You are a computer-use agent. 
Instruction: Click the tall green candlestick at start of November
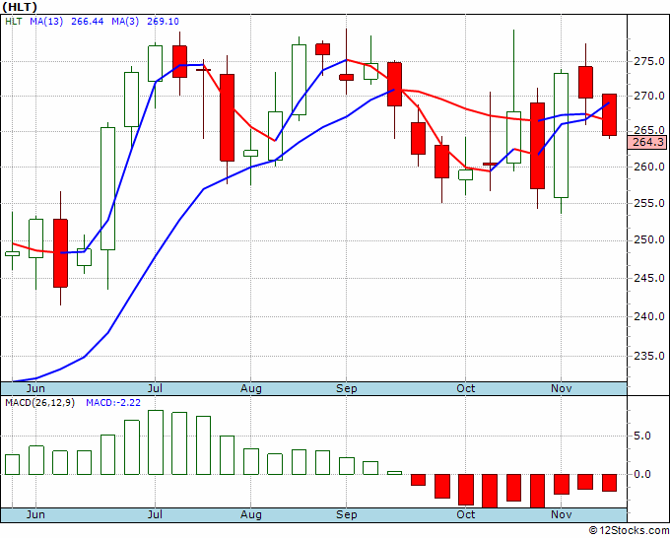click(x=561, y=135)
